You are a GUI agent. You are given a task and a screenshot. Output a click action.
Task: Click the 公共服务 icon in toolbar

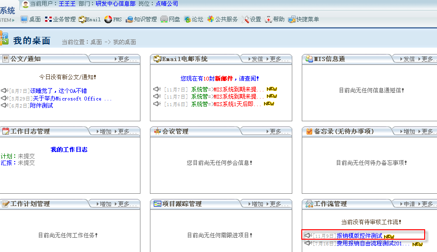(210, 19)
